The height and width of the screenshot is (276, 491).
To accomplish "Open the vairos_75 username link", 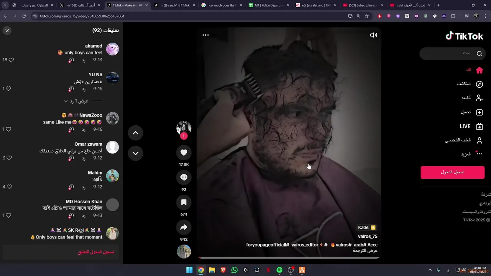I will [x=367, y=237].
